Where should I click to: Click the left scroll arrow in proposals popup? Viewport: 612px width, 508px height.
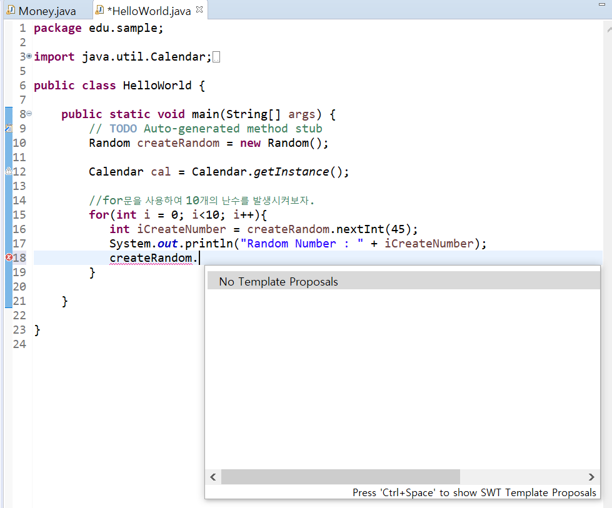click(213, 477)
